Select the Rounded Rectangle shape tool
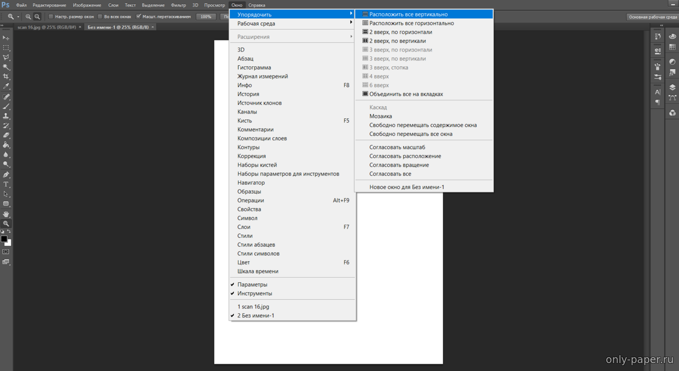This screenshot has height=371, width=679. coord(6,204)
